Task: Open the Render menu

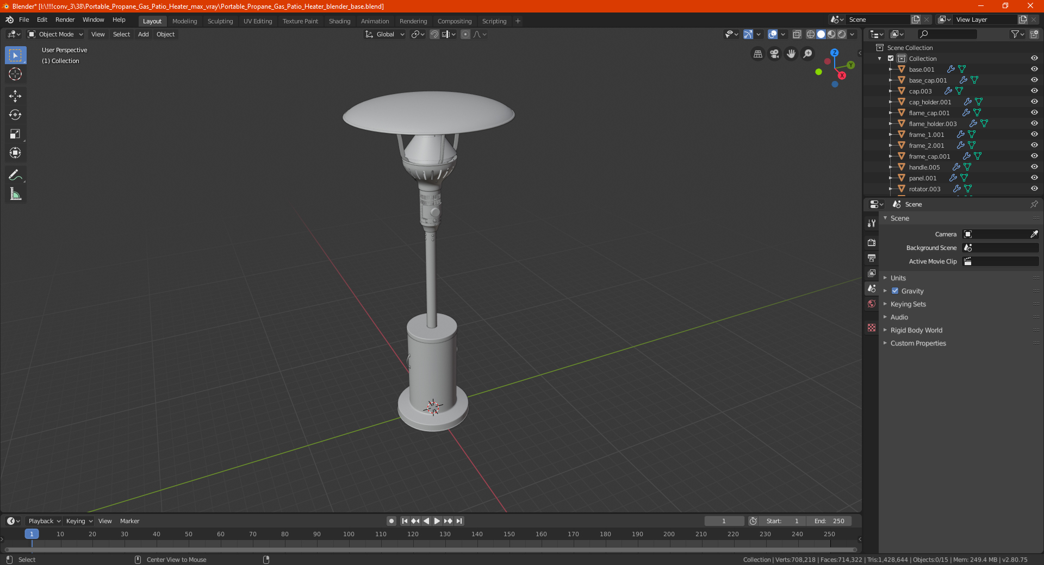Action: 65,20
